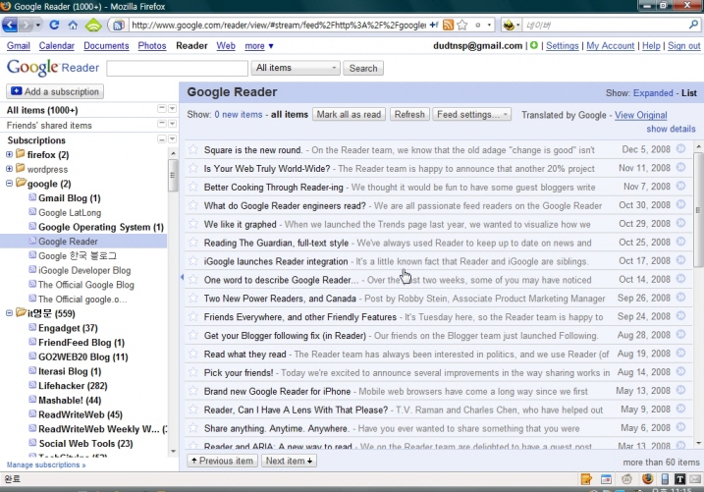Open the Gmail link in top bar
The width and height of the screenshot is (704, 492).
[19, 46]
